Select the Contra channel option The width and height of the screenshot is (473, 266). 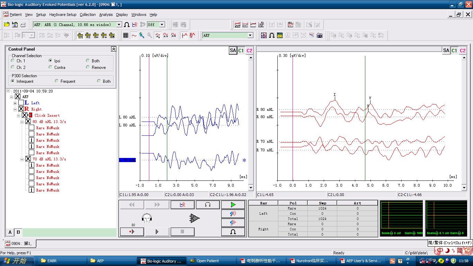click(51, 68)
